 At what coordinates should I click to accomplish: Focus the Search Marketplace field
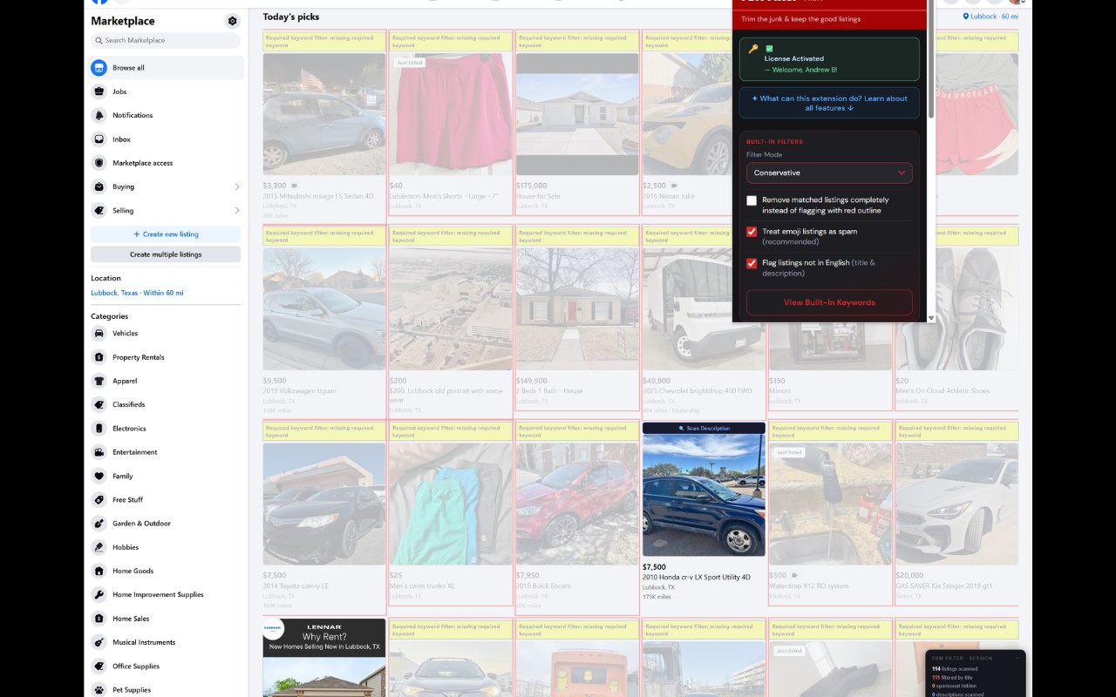tap(166, 40)
